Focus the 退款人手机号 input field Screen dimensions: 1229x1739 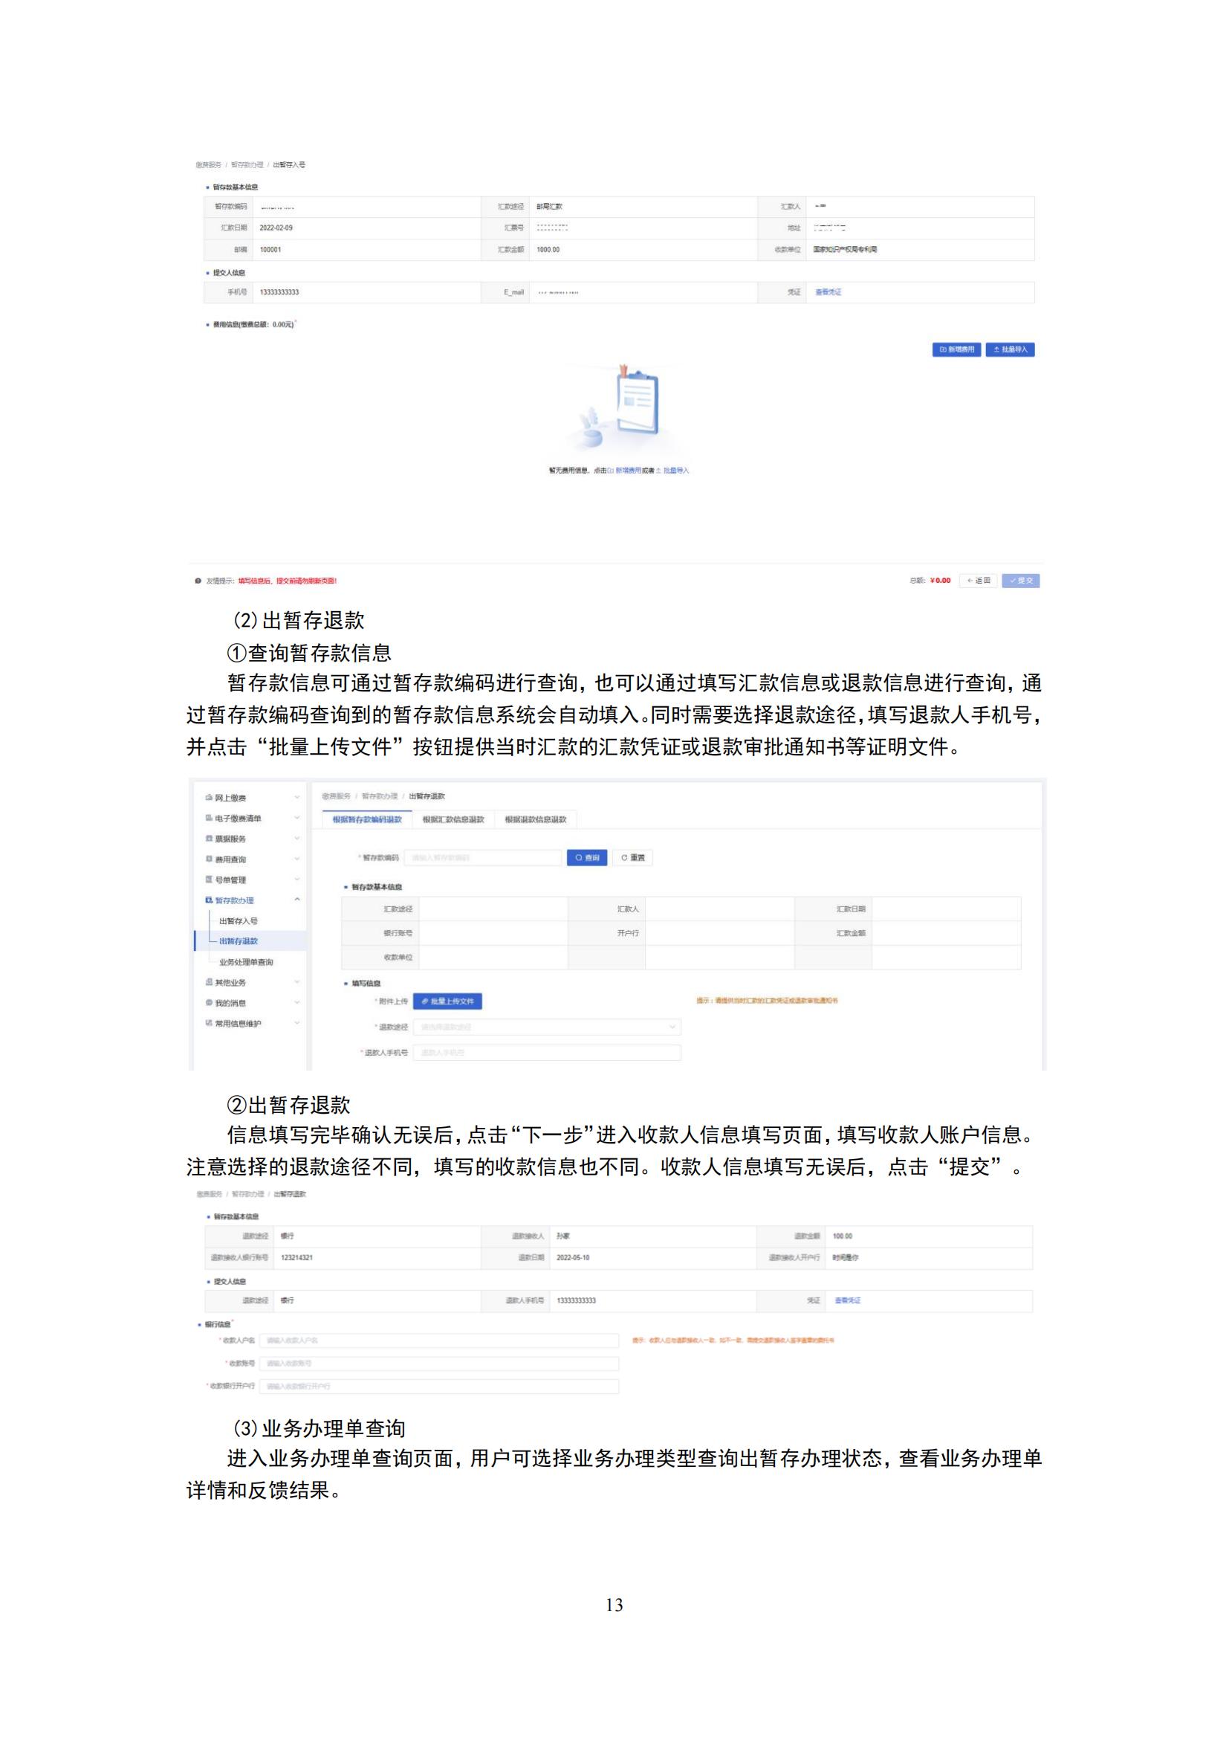coord(546,1053)
